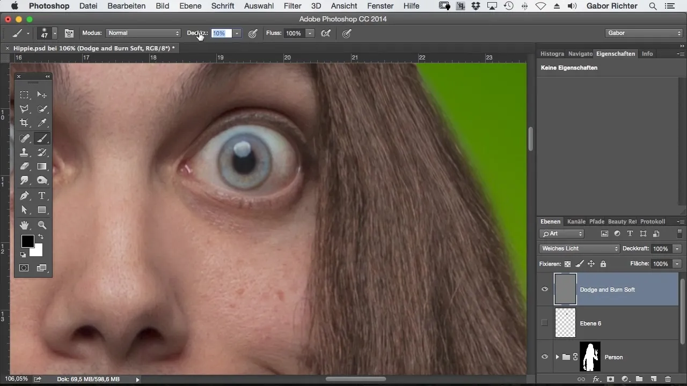The image size is (687, 386).
Task: Add a layer style (fx)
Action: (596, 379)
